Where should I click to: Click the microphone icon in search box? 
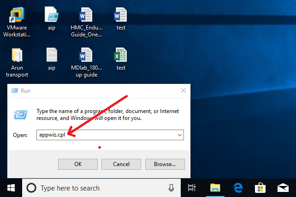[x=171, y=188]
